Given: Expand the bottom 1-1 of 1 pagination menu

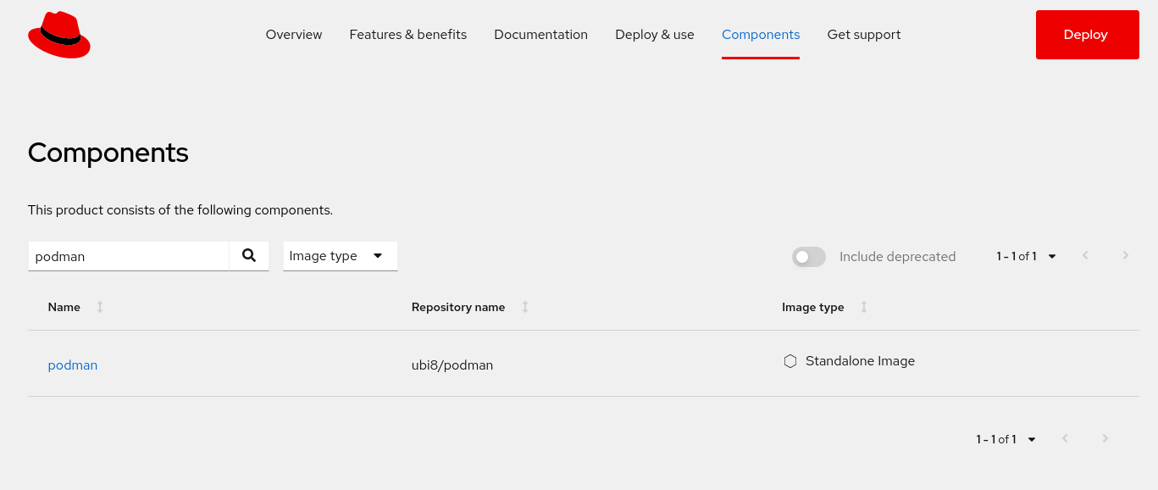Looking at the screenshot, I should point(1006,439).
